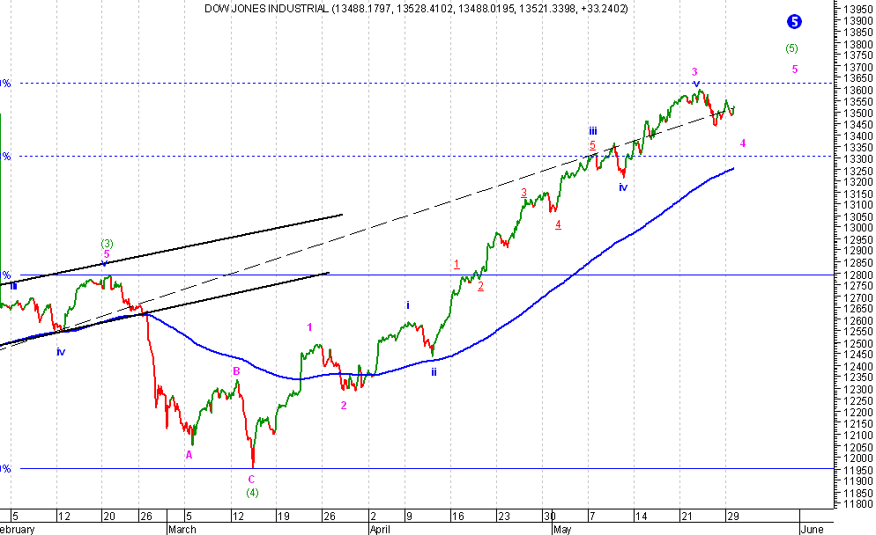This screenshot has width=876, height=535.
Task: Click the magenta 3 label above blue v
Action: click(x=694, y=72)
